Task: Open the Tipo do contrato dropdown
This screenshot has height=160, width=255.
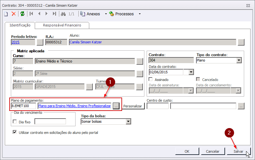Action: coord(239,60)
